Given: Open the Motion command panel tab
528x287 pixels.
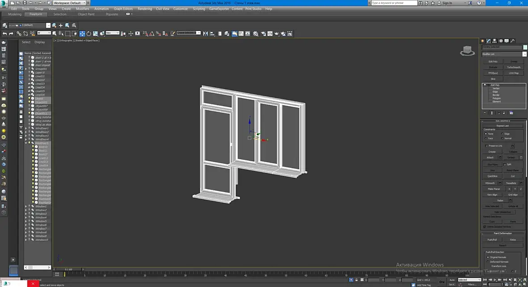Looking at the screenshot, I should point(501,41).
